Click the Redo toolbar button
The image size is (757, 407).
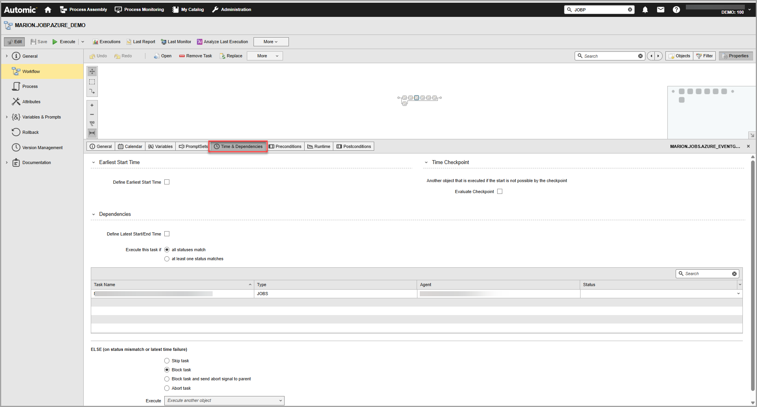(123, 56)
